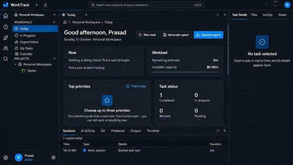293x165 pixels.
Task: Click the plus icon beside WorkTrack title
Action: pos(37,5)
